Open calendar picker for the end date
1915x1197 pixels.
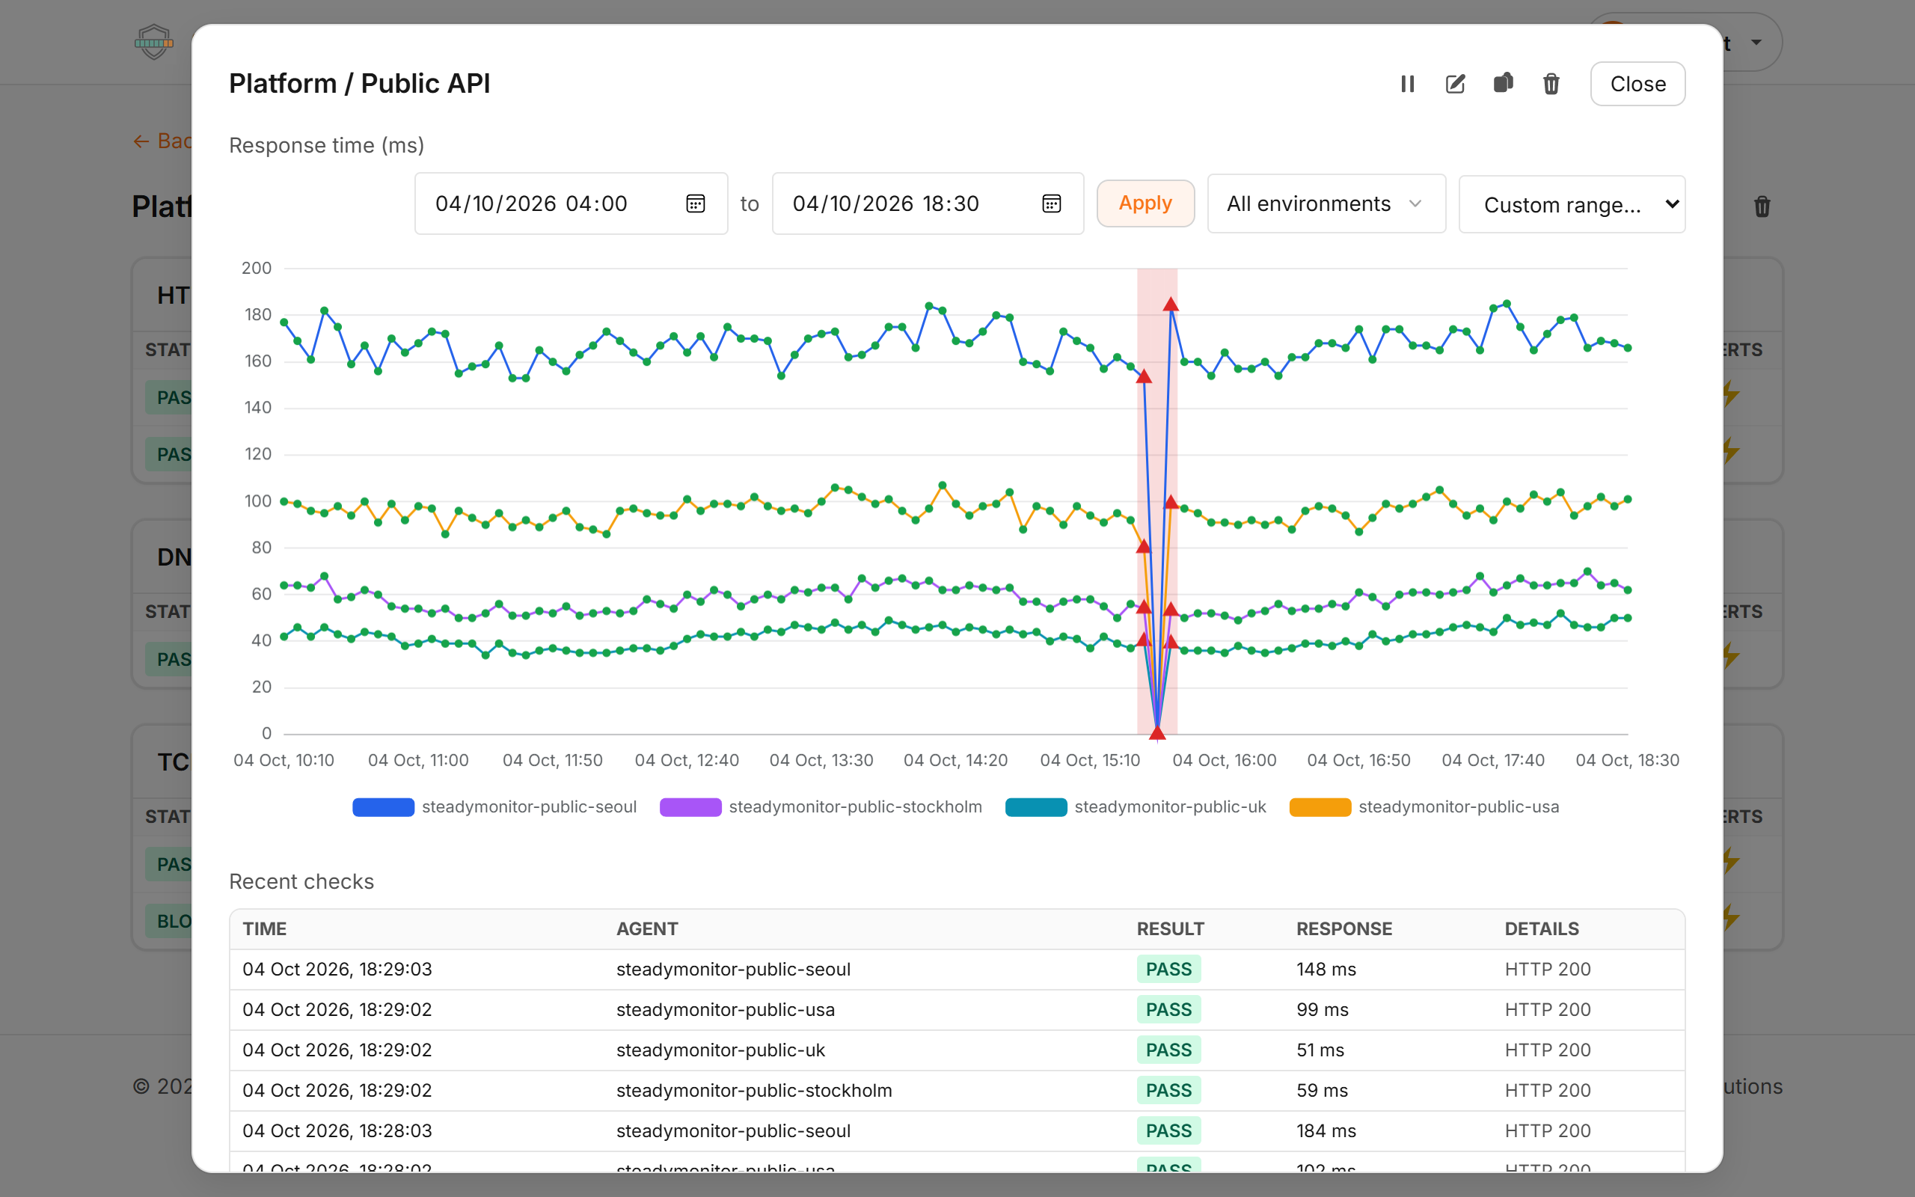[x=1051, y=203]
